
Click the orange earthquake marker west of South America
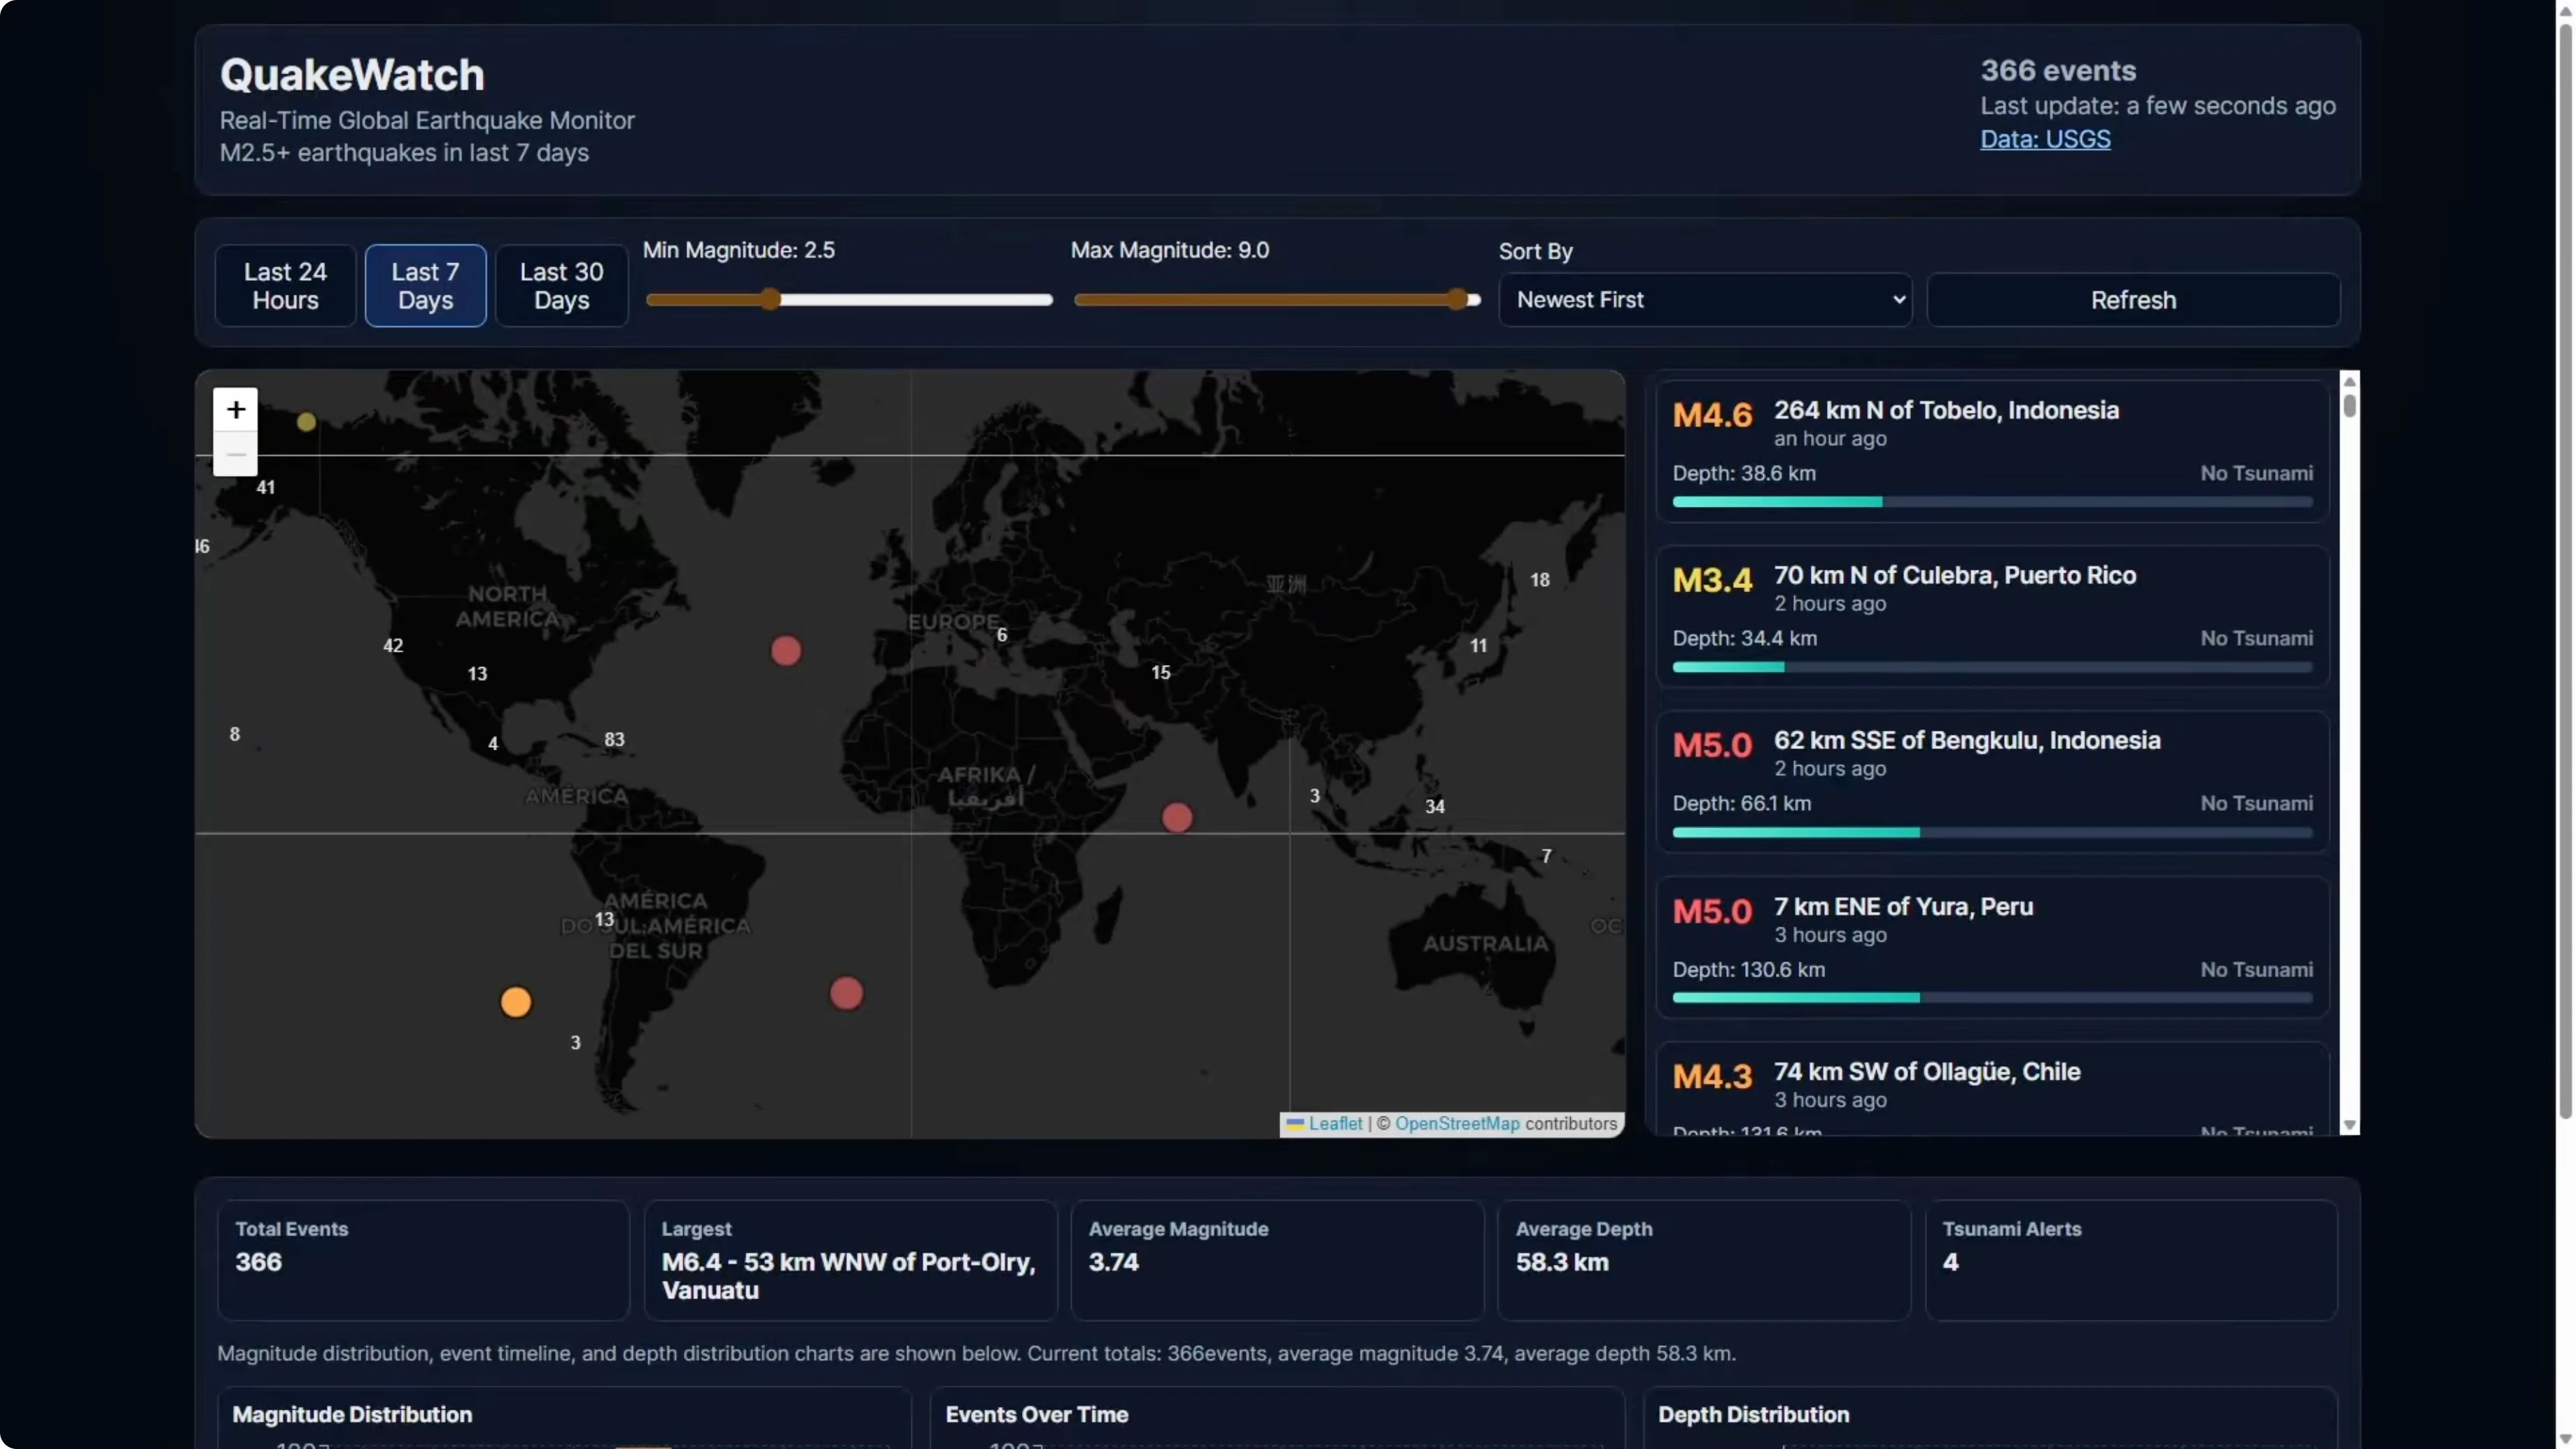(516, 1001)
